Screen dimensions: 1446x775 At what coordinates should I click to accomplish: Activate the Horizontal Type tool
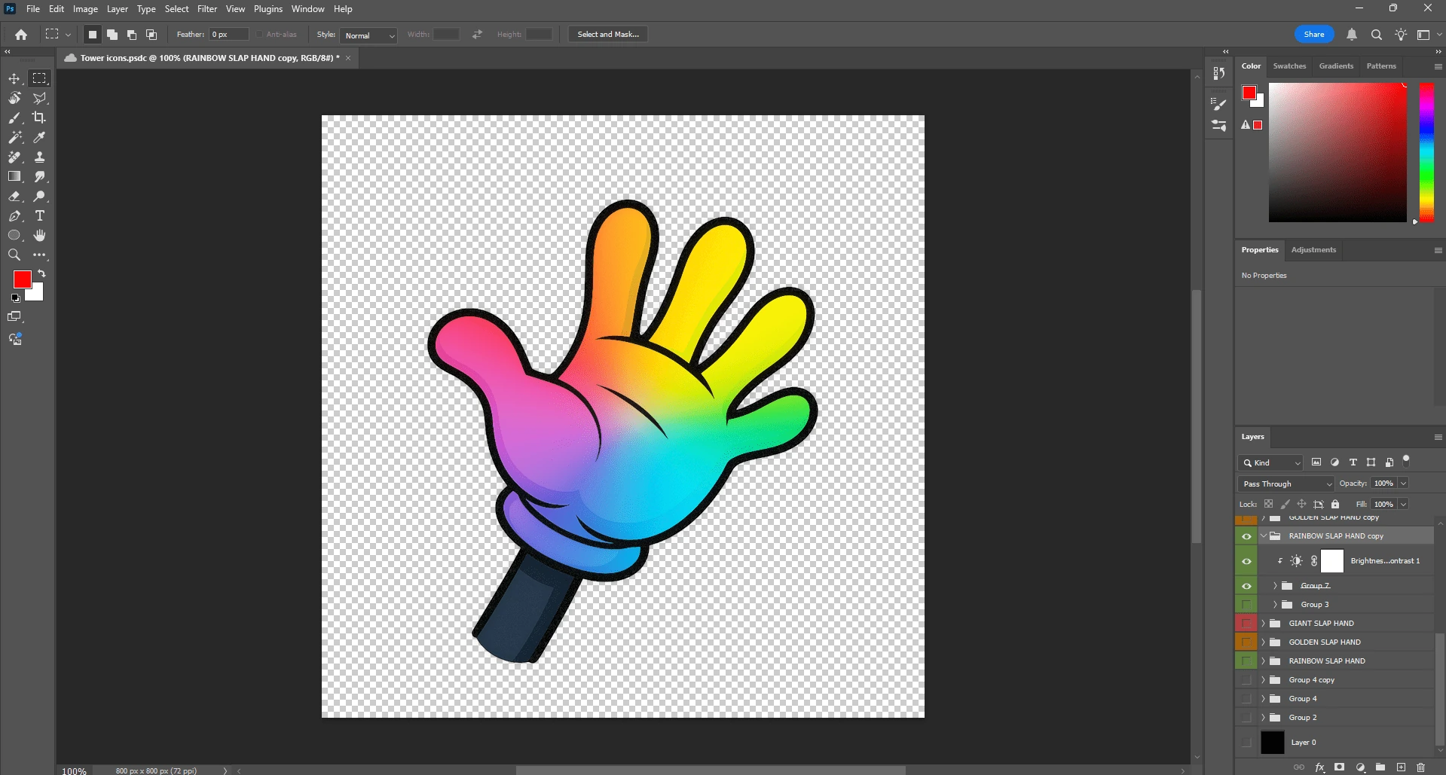[39, 216]
